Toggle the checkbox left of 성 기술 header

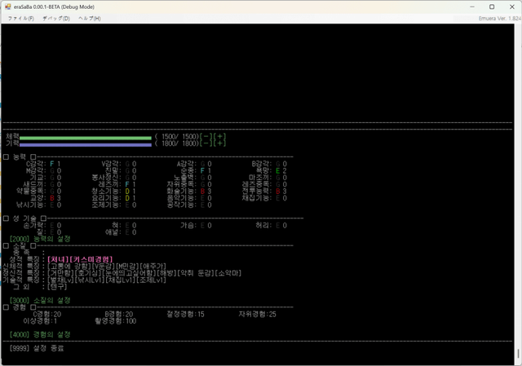coord(6,218)
